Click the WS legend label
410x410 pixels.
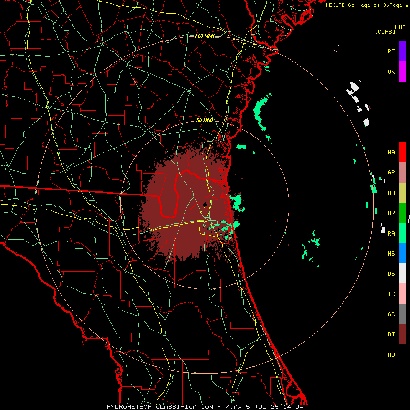391,253
